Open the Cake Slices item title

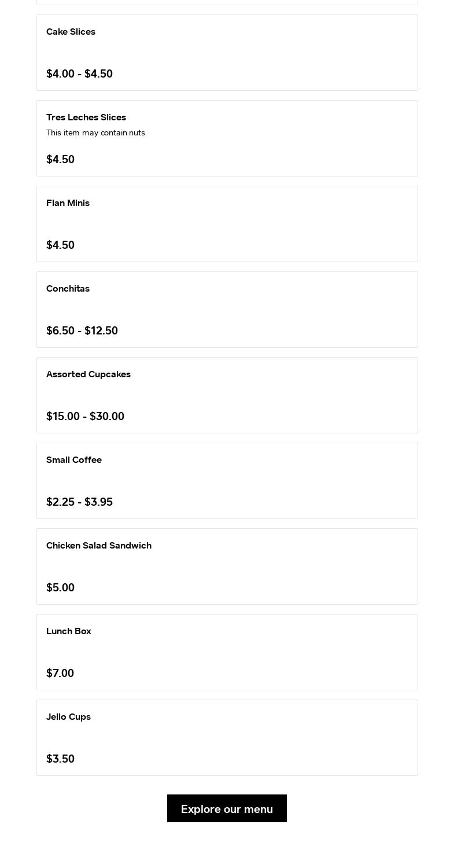(x=71, y=32)
